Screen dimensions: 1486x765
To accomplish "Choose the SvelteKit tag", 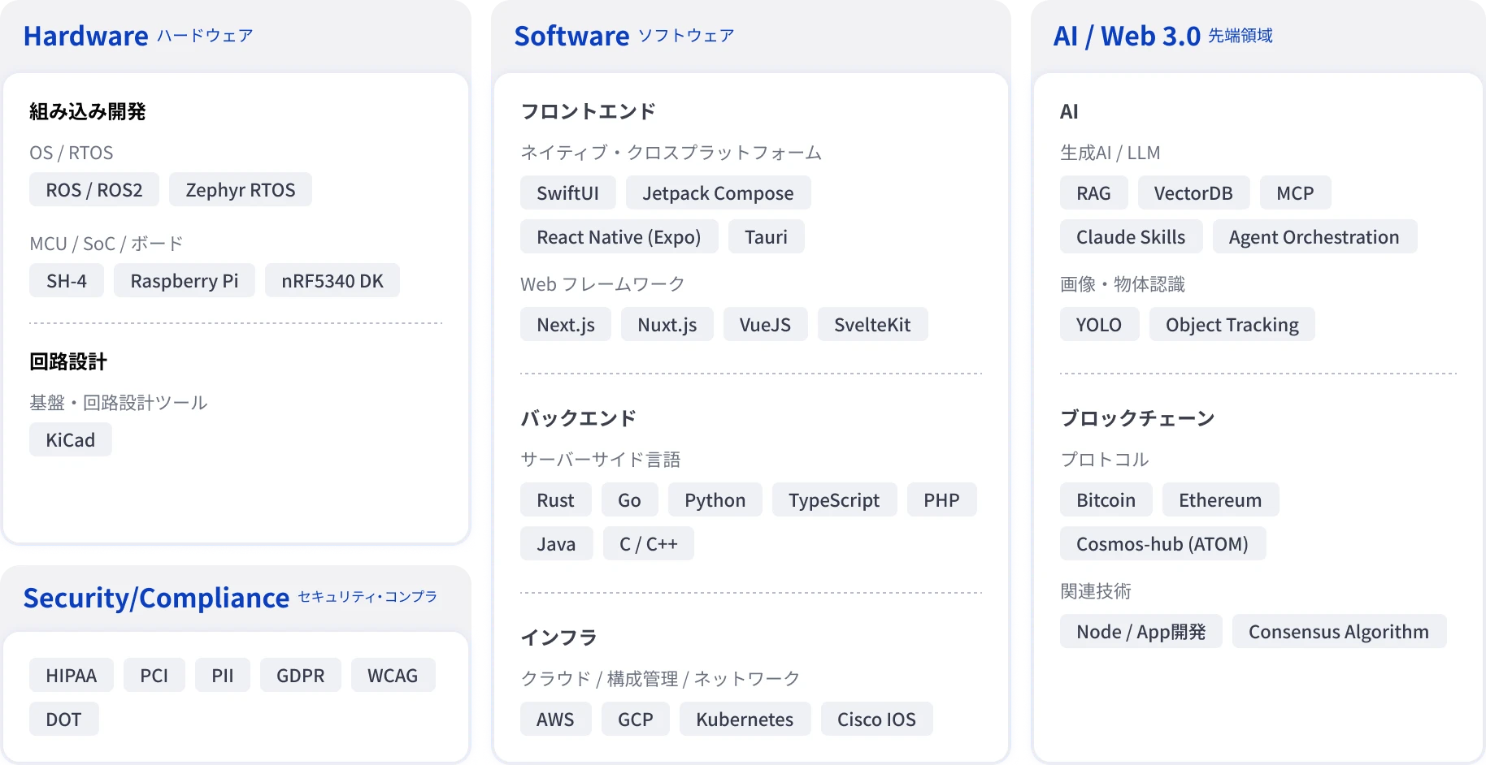I will click(873, 324).
